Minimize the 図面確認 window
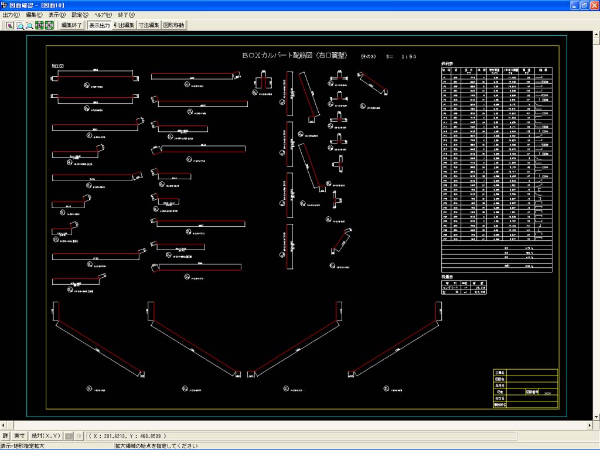600x450 pixels. [x=575, y=5]
